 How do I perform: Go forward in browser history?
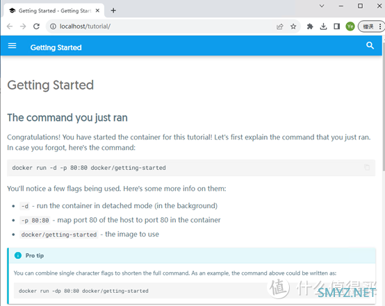click(23, 26)
